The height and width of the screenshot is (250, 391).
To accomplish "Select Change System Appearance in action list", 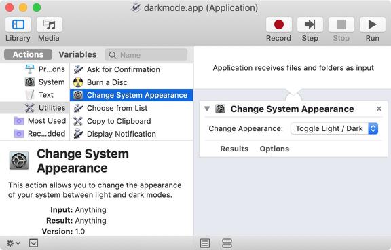I will pyautogui.click(x=132, y=95).
